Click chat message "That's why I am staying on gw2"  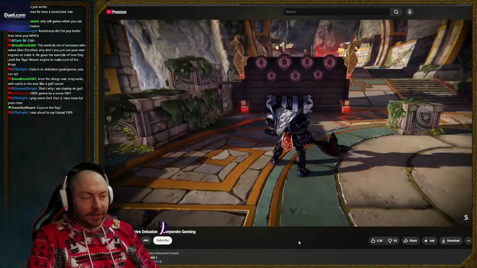(x=45, y=89)
